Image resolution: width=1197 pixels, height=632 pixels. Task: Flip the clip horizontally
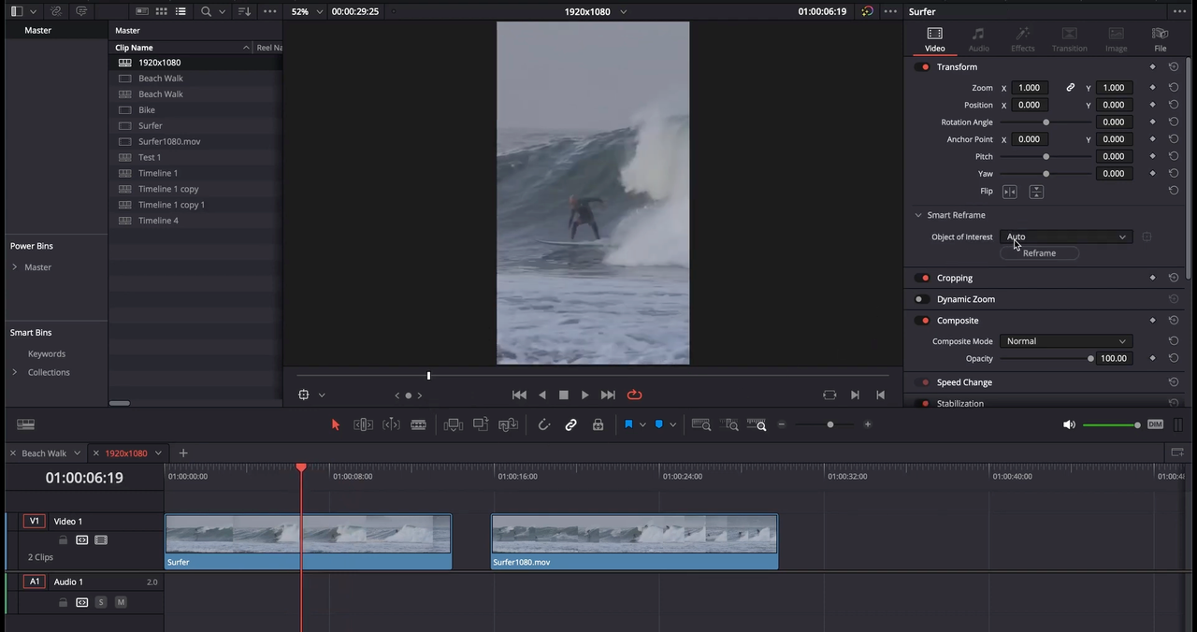pyautogui.click(x=1010, y=192)
